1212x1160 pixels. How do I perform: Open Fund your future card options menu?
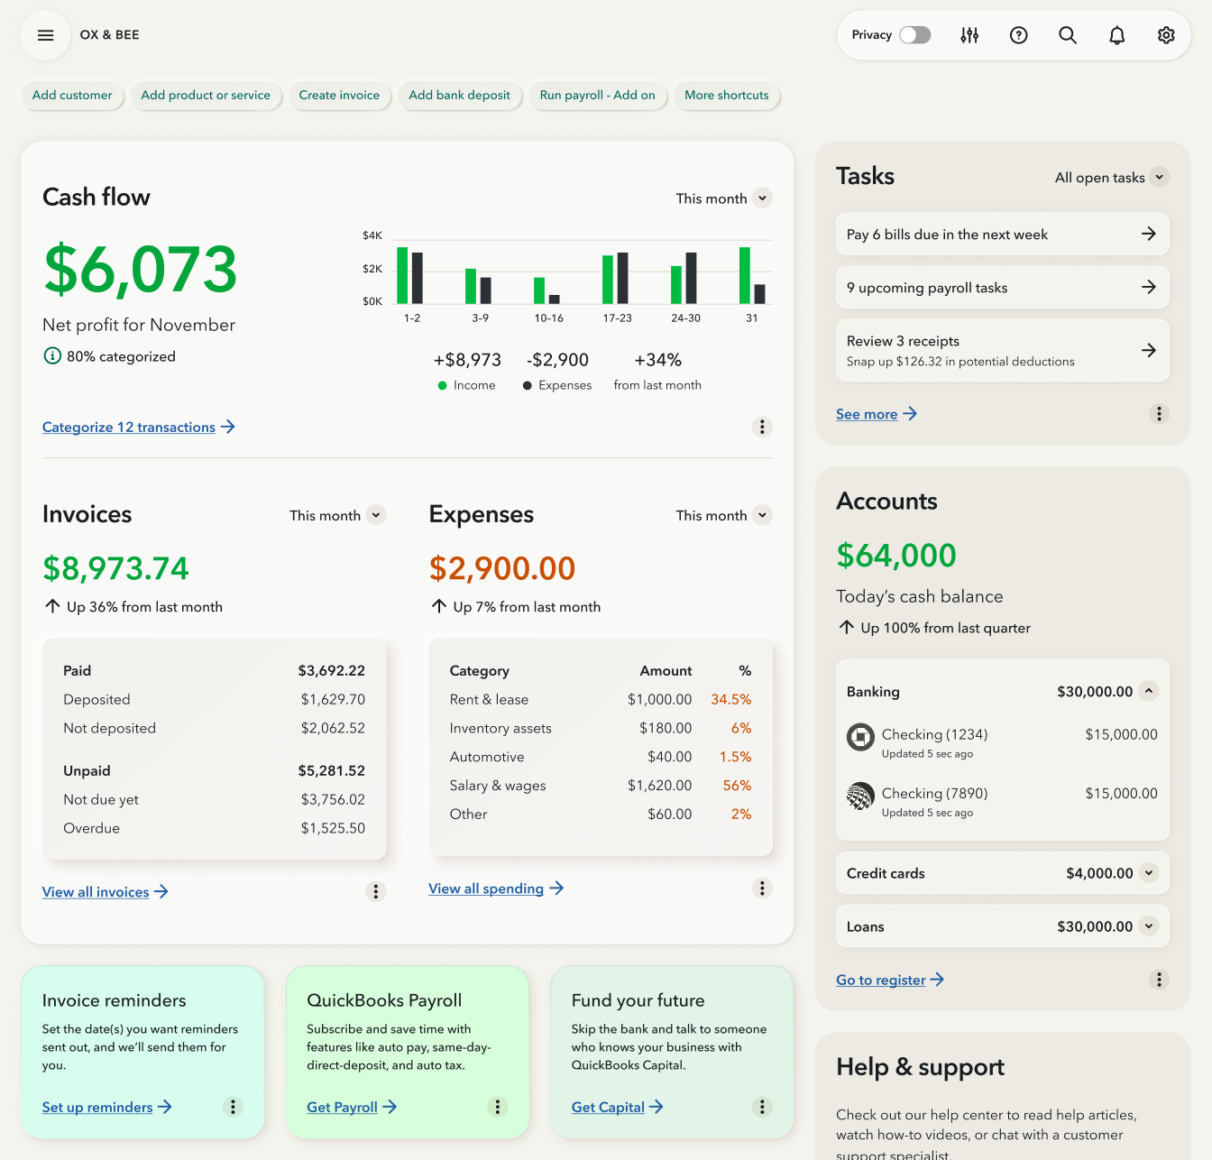pos(762,1107)
